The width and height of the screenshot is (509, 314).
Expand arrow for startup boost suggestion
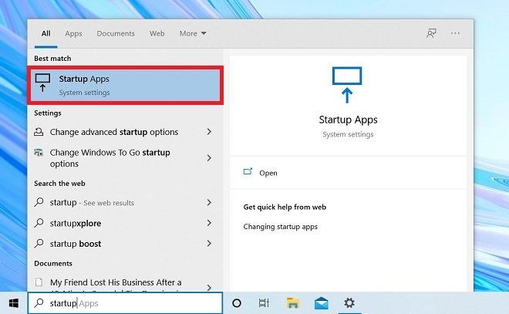[209, 243]
